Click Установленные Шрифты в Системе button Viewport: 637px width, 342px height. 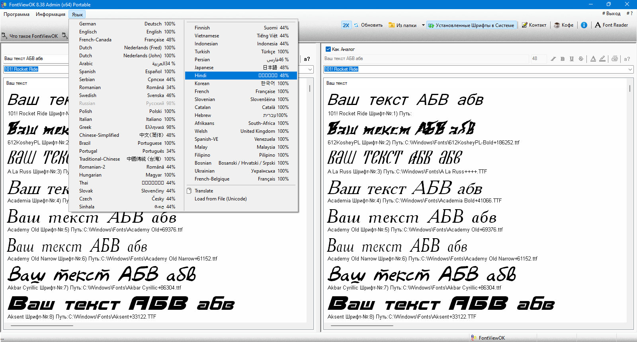(x=471, y=25)
